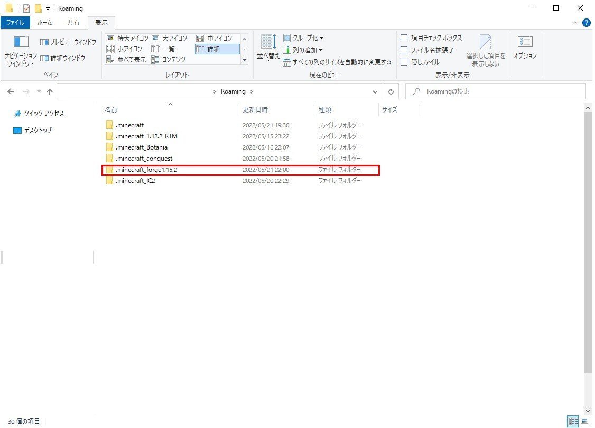Open the help question mark icon
This screenshot has width=595, height=428.
pos(586,23)
